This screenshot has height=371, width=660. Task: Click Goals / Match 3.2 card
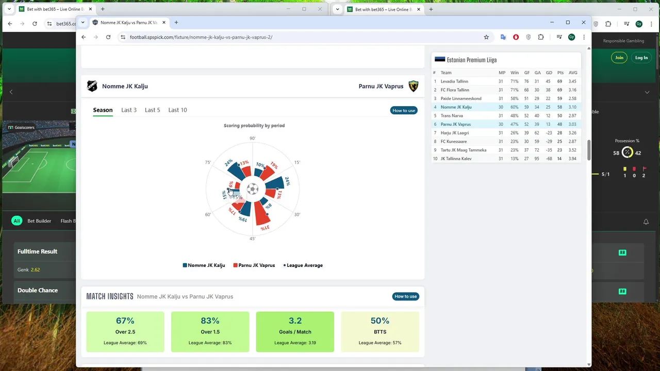coord(295,332)
